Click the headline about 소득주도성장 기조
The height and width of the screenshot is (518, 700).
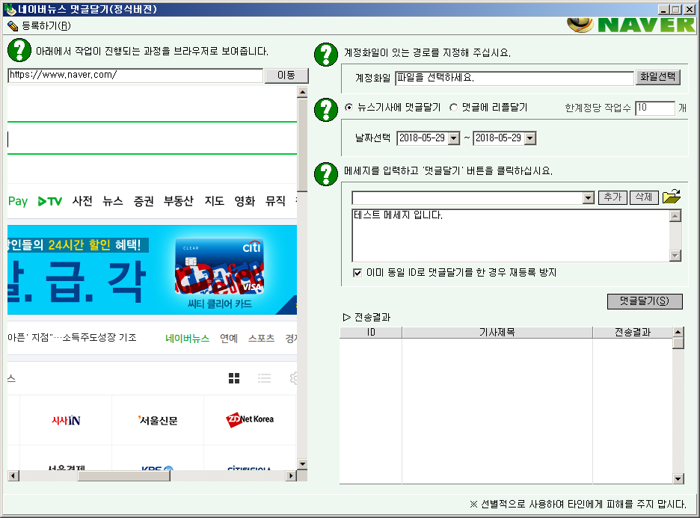point(72,338)
